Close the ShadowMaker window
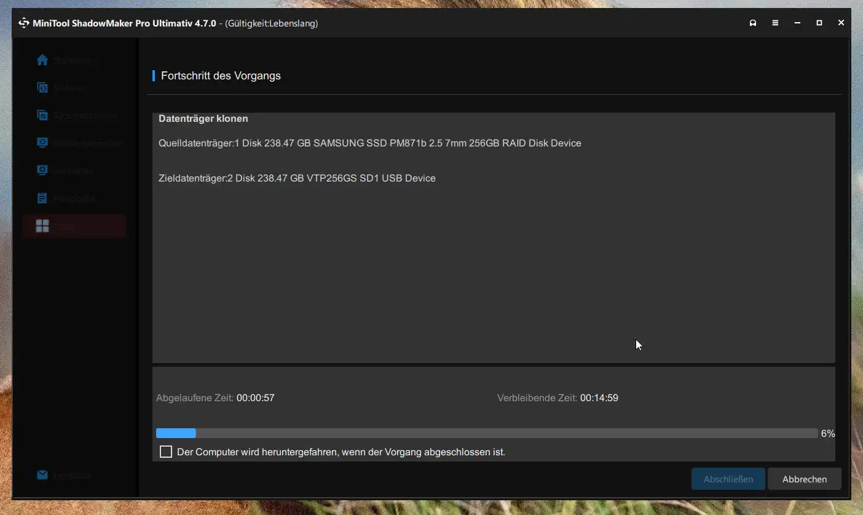This screenshot has width=863, height=515. 841,23
